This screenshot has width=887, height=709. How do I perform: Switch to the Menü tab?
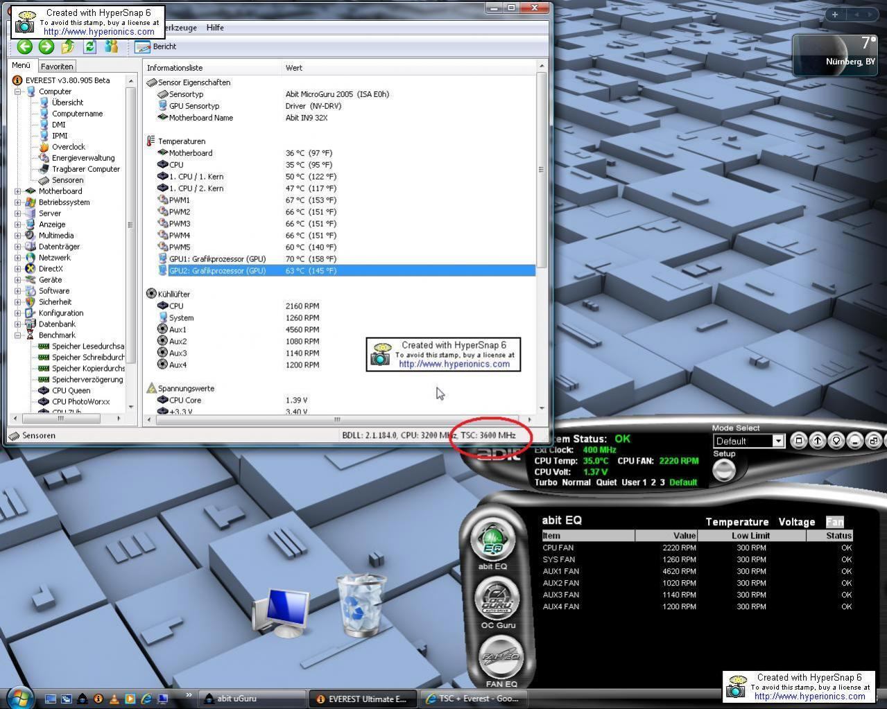21,65
